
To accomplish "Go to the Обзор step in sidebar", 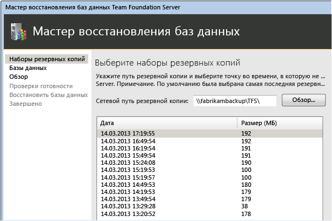I will (18, 77).
